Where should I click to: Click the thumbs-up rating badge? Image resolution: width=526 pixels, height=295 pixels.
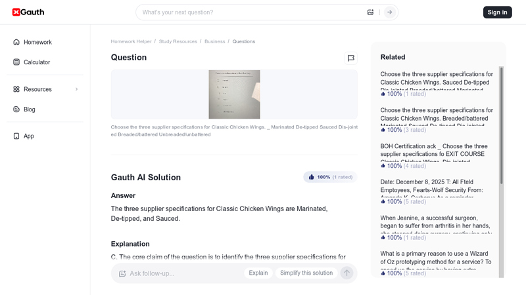point(330,177)
